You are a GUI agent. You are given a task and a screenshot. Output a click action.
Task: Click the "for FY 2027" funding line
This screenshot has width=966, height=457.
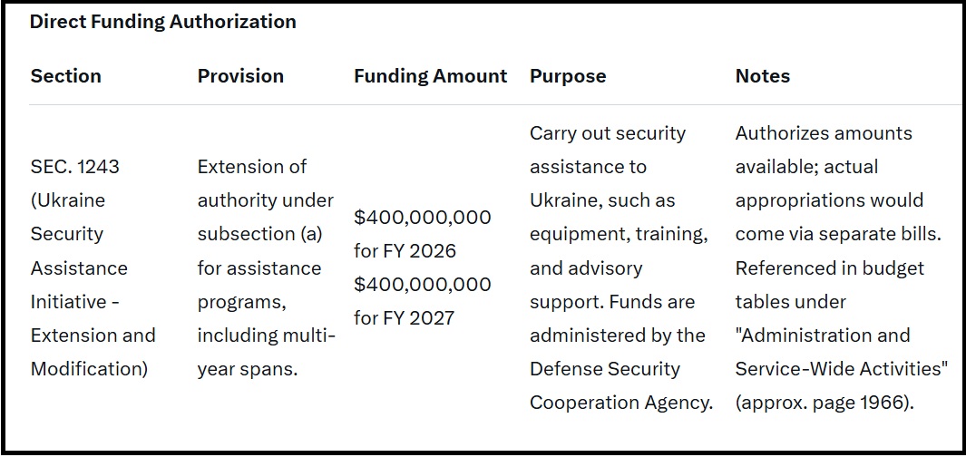tap(404, 318)
